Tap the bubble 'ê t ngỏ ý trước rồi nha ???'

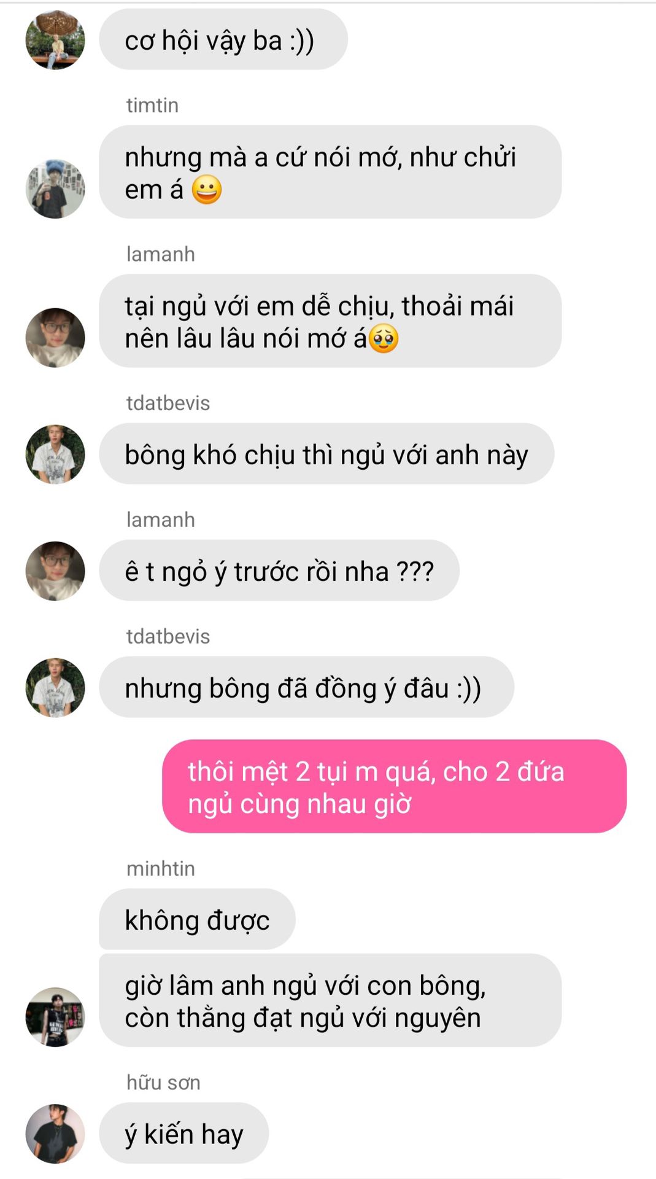[x=279, y=570]
